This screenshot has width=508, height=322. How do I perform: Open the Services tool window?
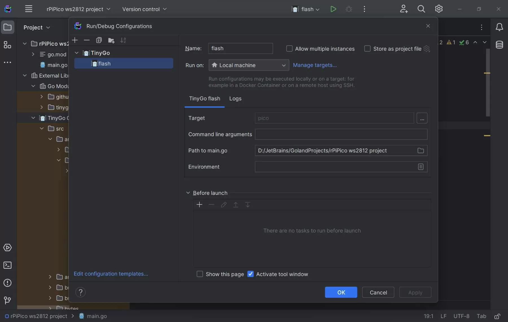(x=8, y=248)
